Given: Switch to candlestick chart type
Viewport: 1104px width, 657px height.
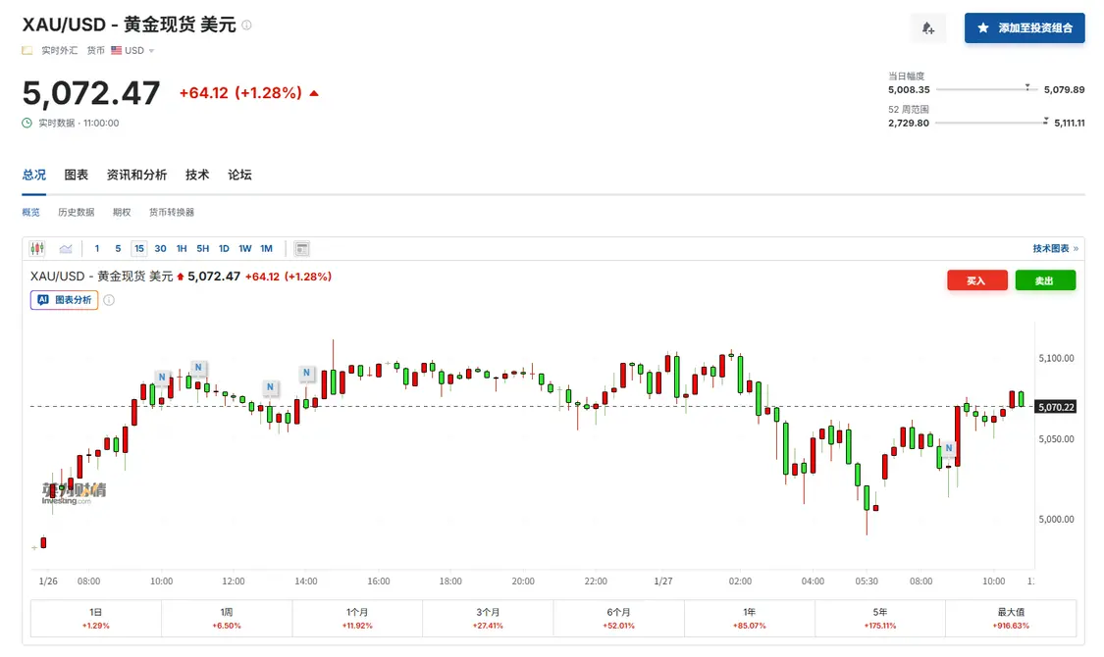Looking at the screenshot, I should [x=37, y=249].
